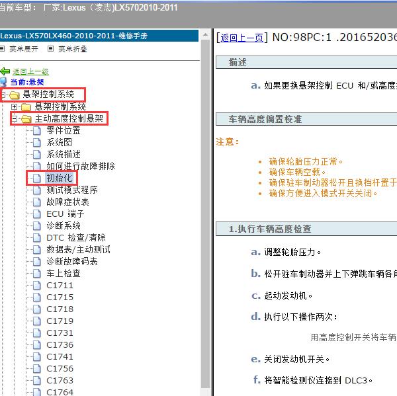This screenshot has height=396, width=397.
Task: Click the document icon beside C1711
Action: 36,286
